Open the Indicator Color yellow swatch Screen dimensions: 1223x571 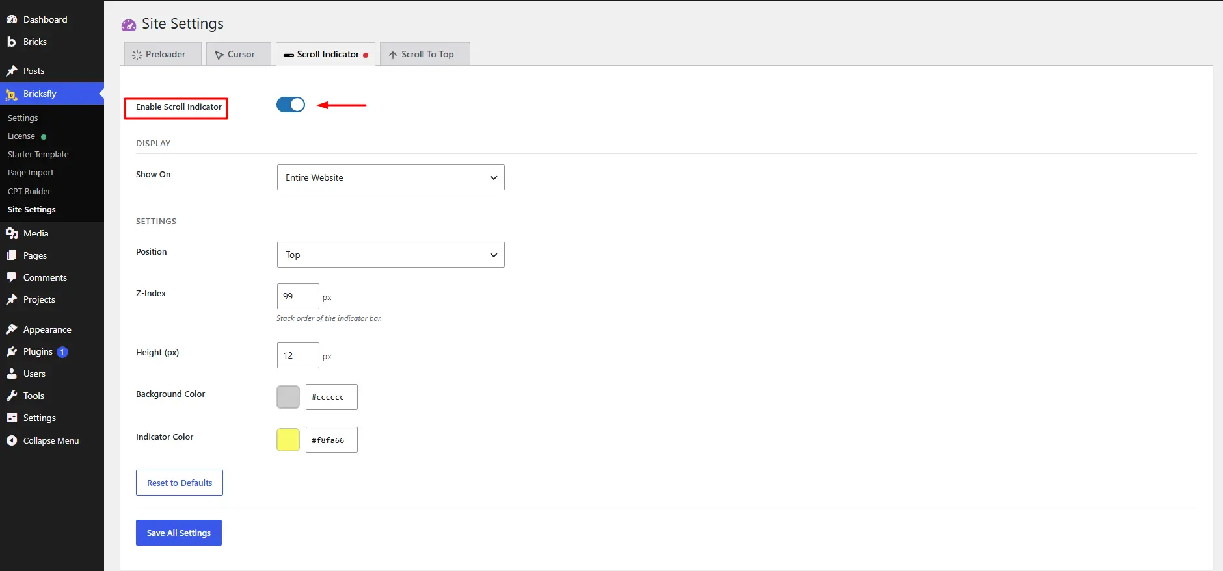288,440
